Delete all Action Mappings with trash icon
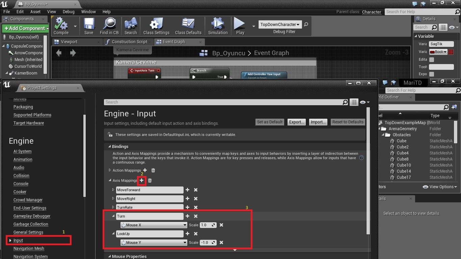461x259 pixels. 153,170
